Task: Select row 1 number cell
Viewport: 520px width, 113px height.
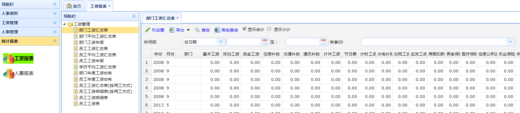Action: coord(147,62)
